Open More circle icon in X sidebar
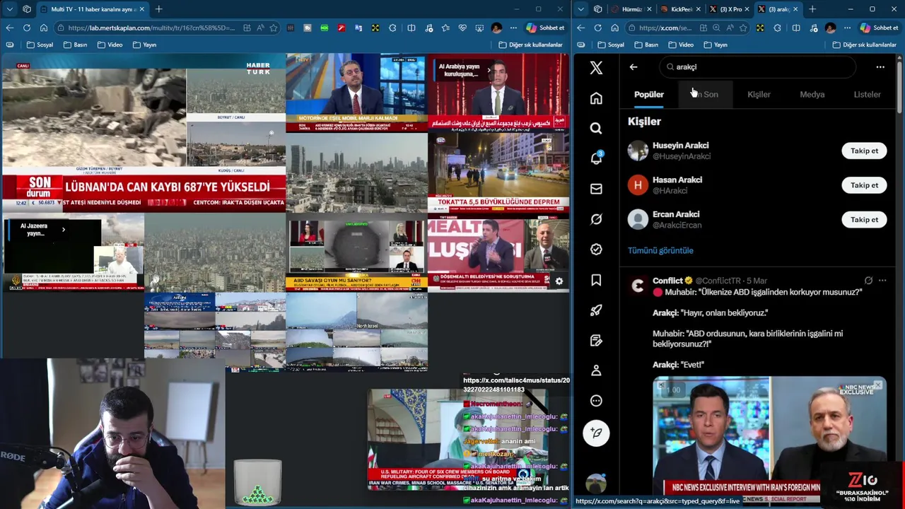This screenshot has height=509, width=905. (596, 401)
